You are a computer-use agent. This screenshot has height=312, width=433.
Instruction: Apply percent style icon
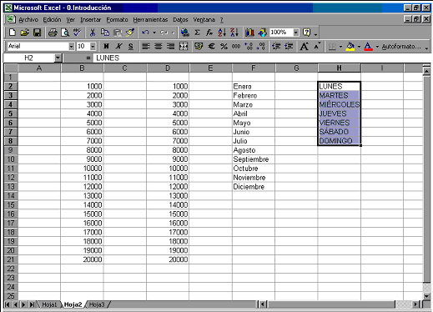(224, 46)
